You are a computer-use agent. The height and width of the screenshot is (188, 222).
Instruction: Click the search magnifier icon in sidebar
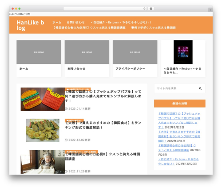coord(200,88)
